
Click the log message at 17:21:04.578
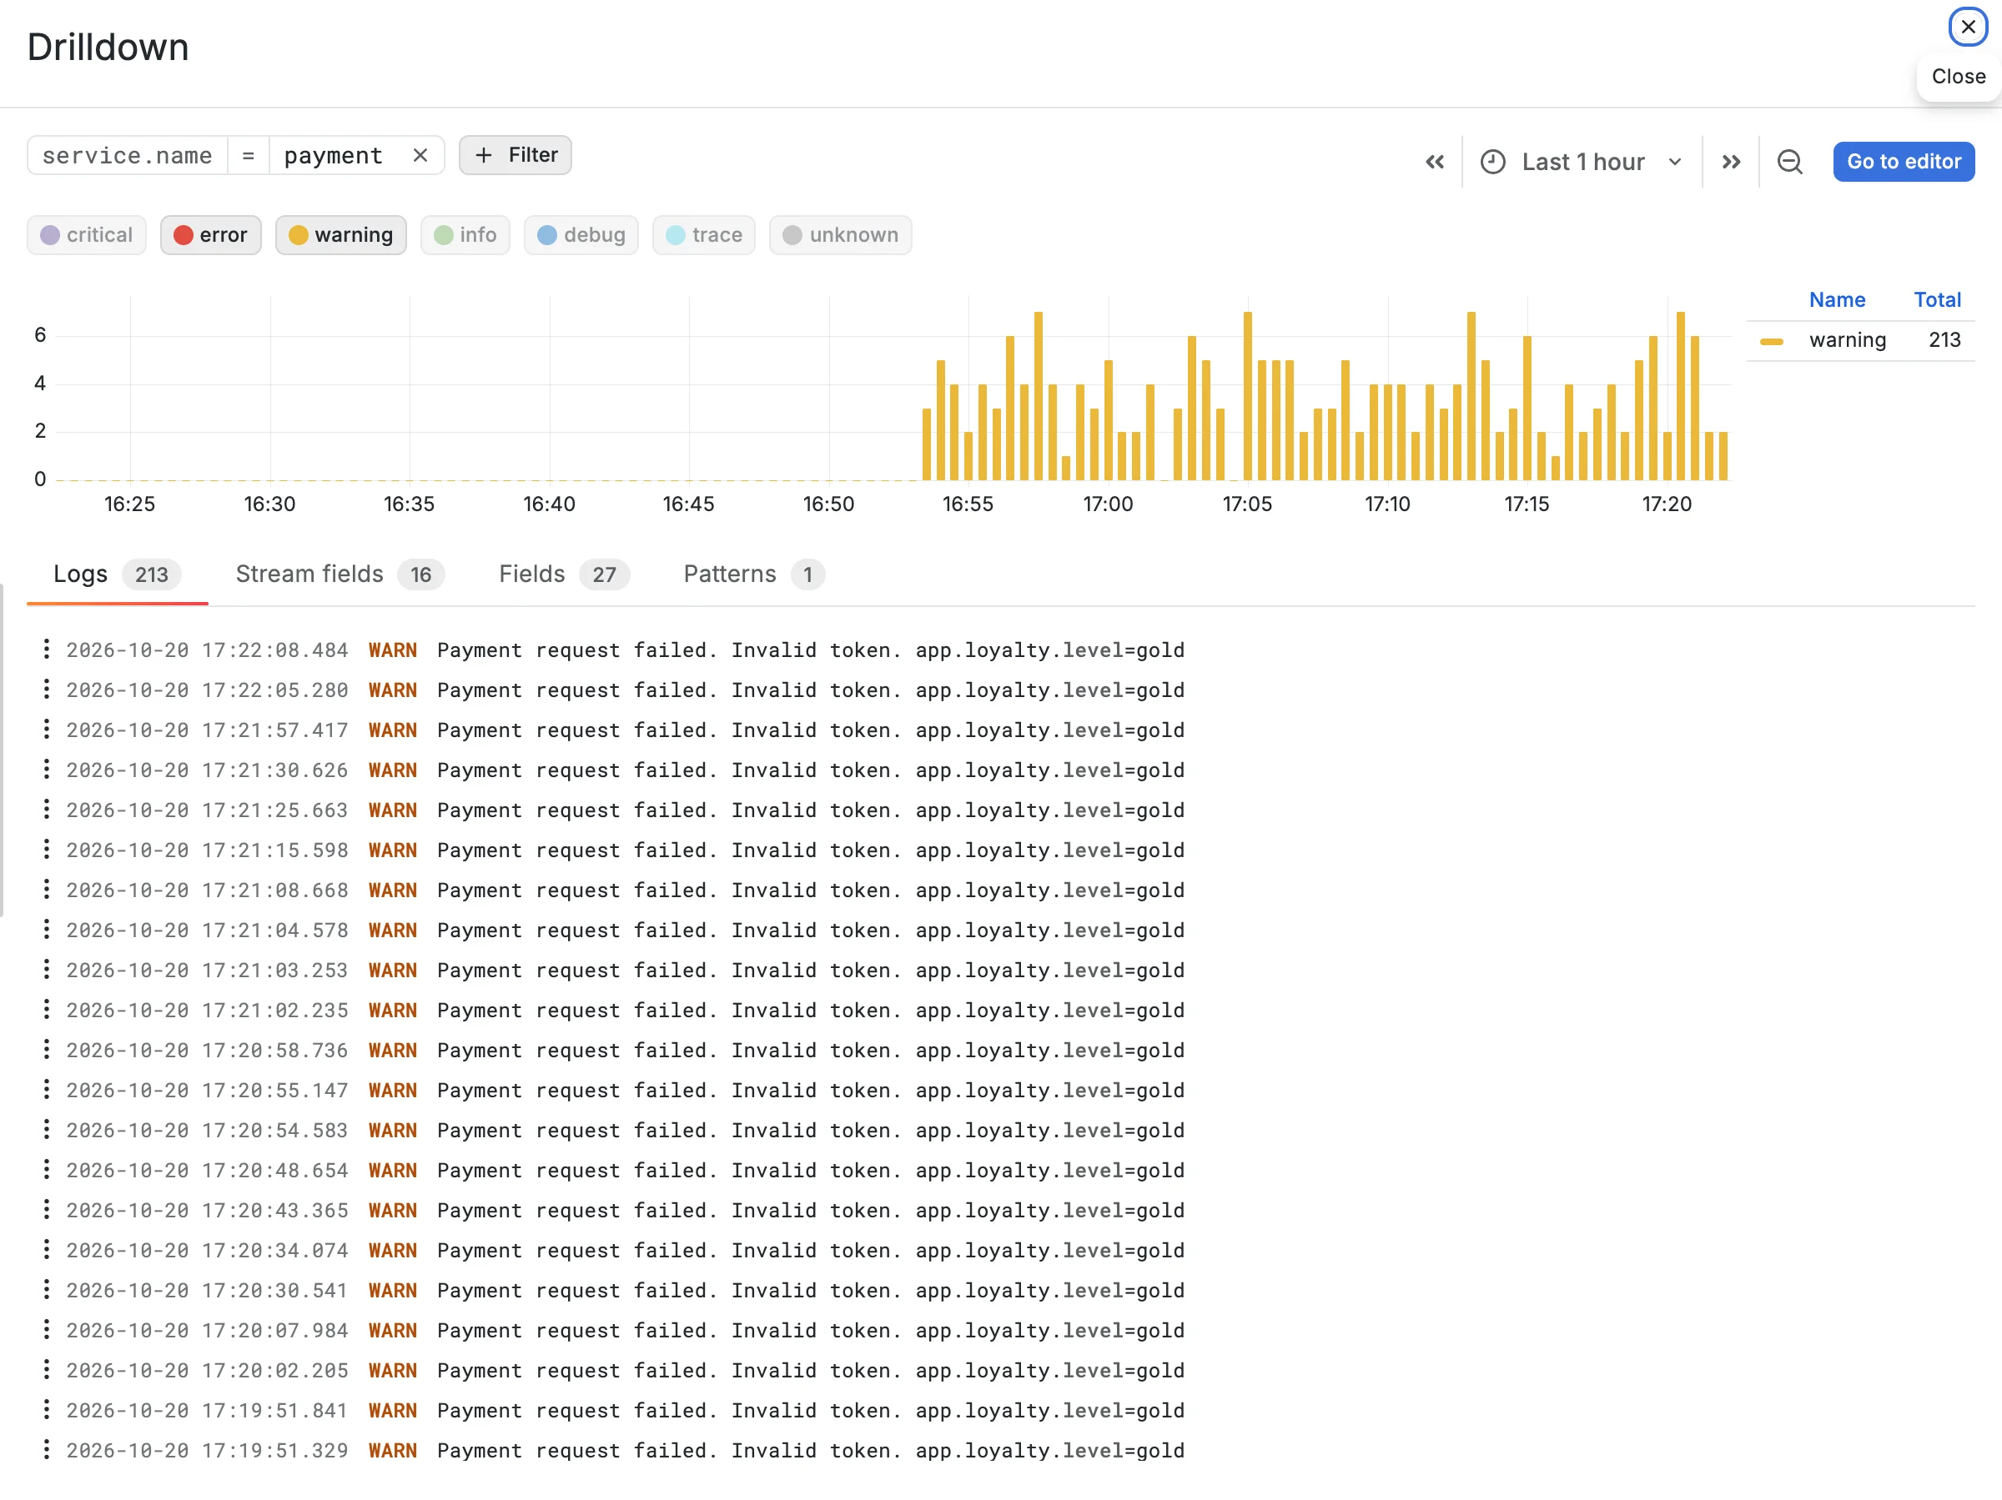810,930
